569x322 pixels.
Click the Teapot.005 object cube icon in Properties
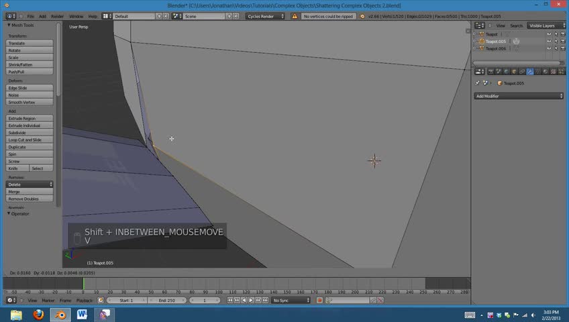tap(500, 83)
